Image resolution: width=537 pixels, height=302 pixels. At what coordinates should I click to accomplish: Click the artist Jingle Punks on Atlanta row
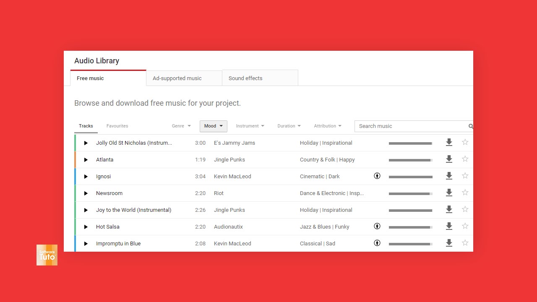click(229, 160)
